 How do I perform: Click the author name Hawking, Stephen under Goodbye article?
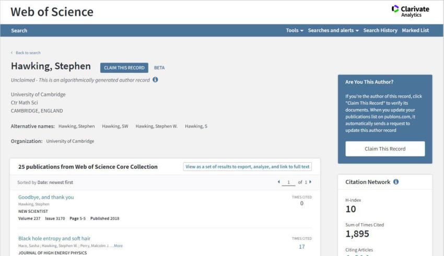34,204
